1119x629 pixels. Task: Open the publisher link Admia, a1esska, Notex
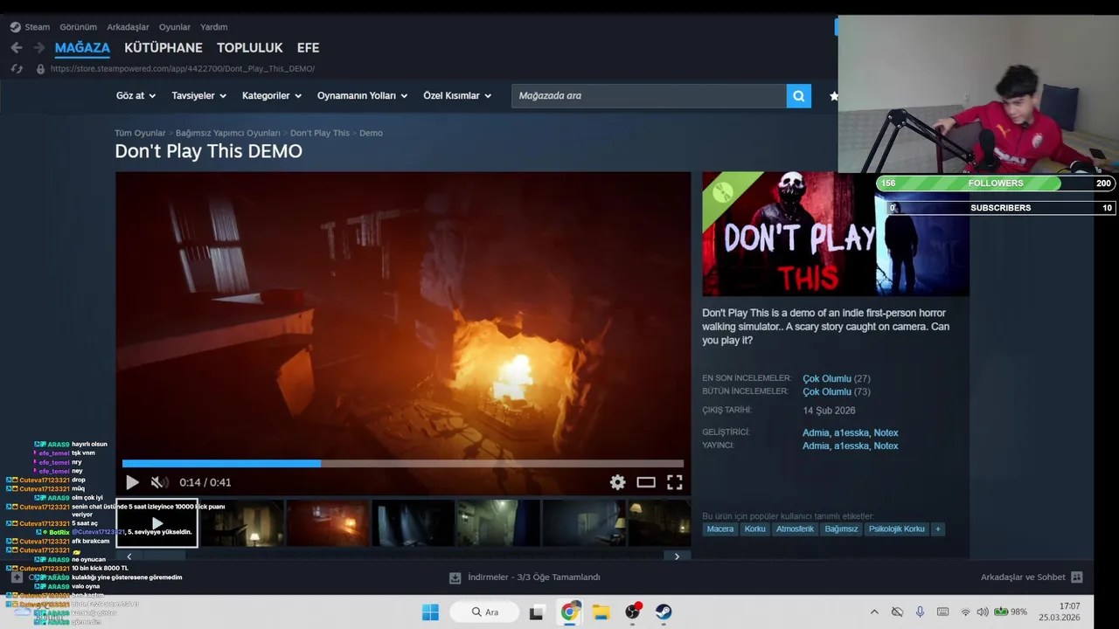point(850,446)
